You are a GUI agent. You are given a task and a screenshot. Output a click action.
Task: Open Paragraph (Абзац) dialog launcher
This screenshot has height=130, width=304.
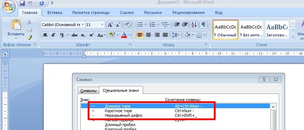point(206,44)
